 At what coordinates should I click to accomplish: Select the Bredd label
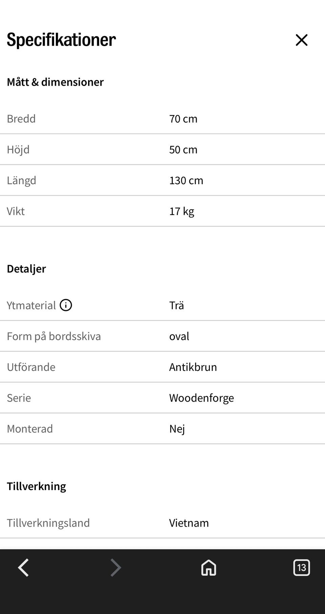point(21,119)
